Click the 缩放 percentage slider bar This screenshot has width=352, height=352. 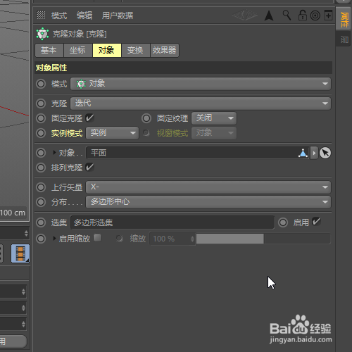pyautogui.click(x=263, y=239)
